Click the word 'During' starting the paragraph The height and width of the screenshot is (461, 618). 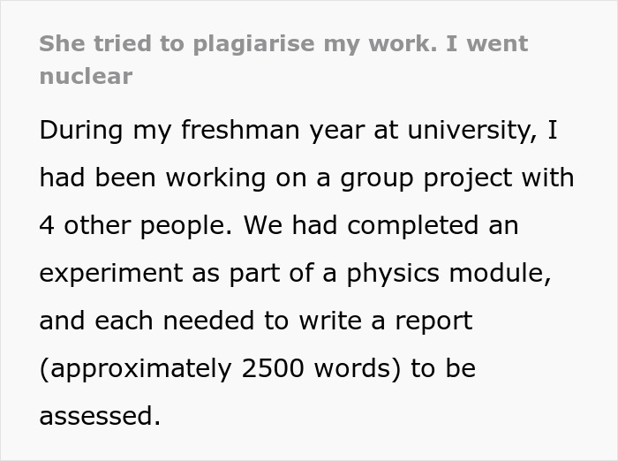coord(79,131)
